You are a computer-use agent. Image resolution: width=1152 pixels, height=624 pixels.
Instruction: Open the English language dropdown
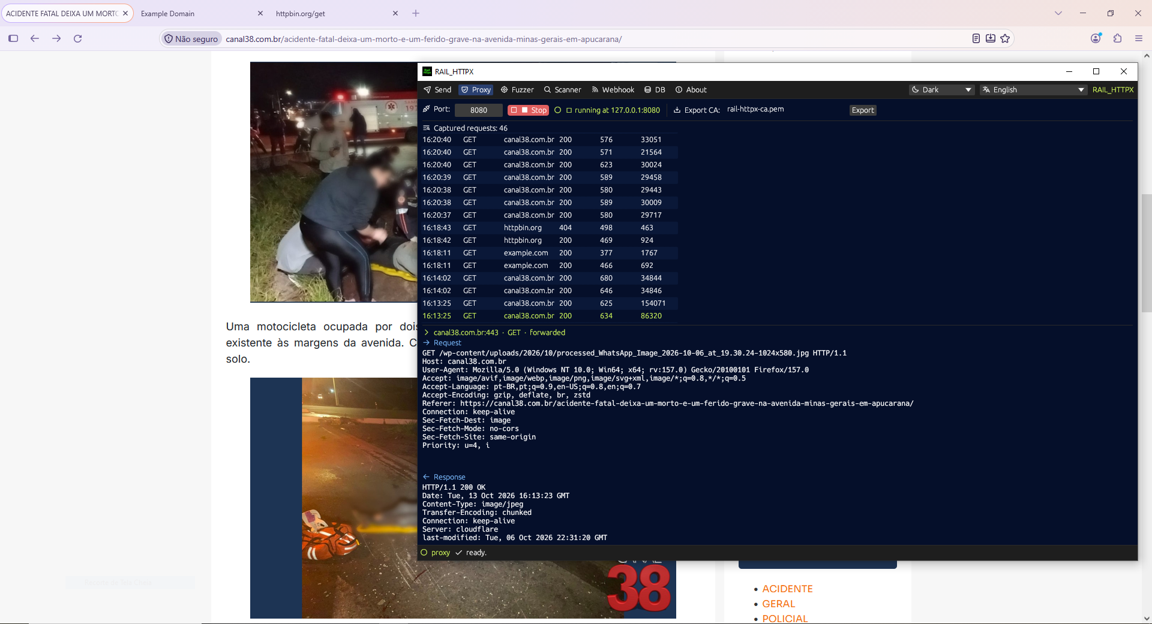1033,90
